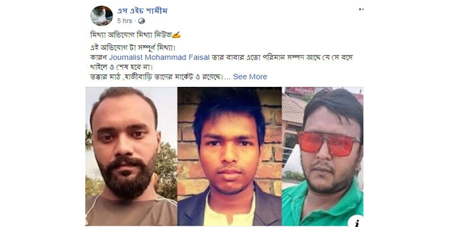
Task: Open the poster's round profile avatar
Action: pos(102,16)
